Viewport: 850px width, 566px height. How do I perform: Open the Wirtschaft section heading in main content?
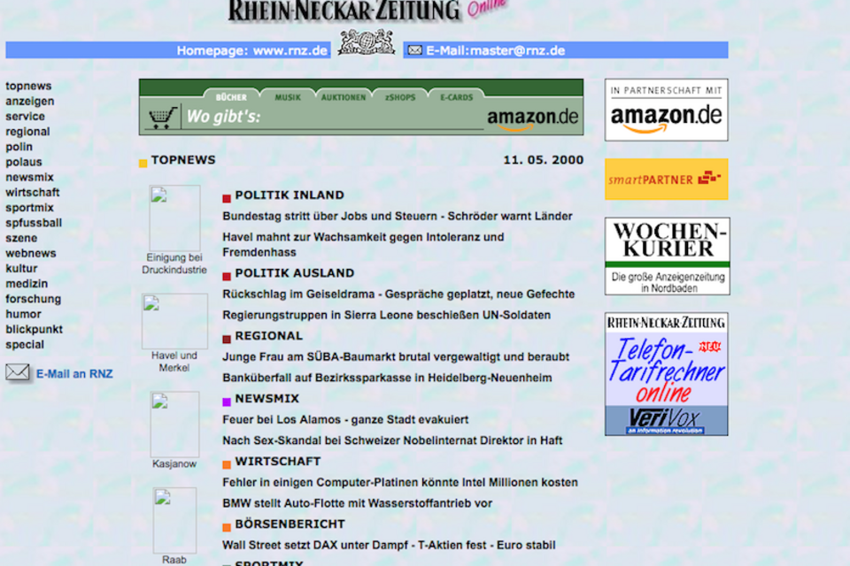[277, 462]
